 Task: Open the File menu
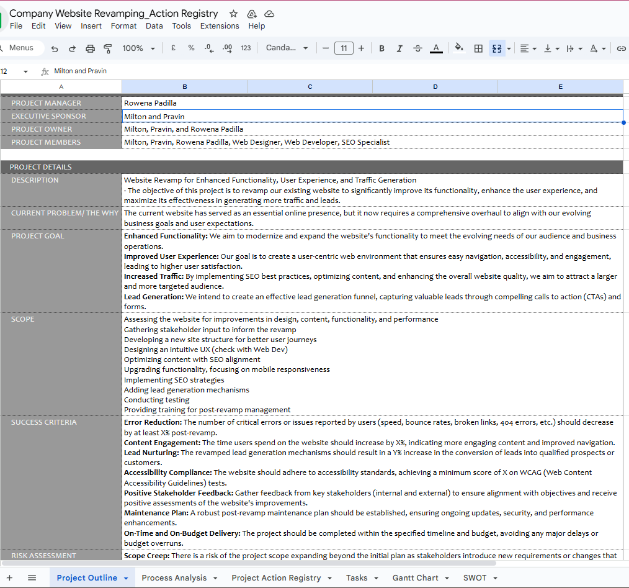click(16, 25)
